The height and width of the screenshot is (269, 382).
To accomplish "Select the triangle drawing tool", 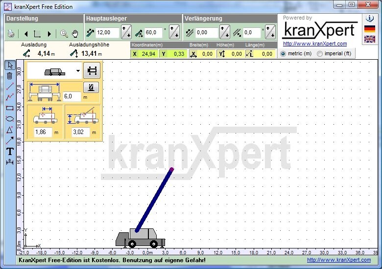I will (10, 130).
